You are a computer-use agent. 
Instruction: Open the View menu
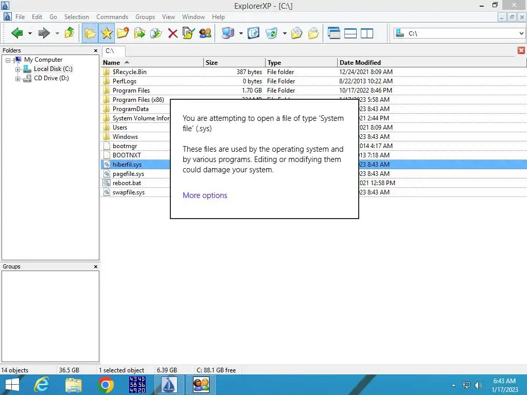[x=168, y=17]
